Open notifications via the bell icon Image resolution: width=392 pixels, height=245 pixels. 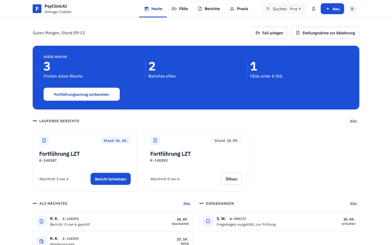(314, 9)
